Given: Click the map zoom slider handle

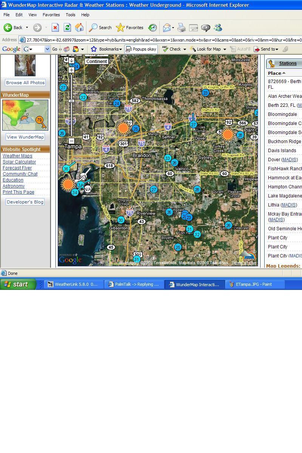Looking at the screenshot, I should (x=71, y=101).
